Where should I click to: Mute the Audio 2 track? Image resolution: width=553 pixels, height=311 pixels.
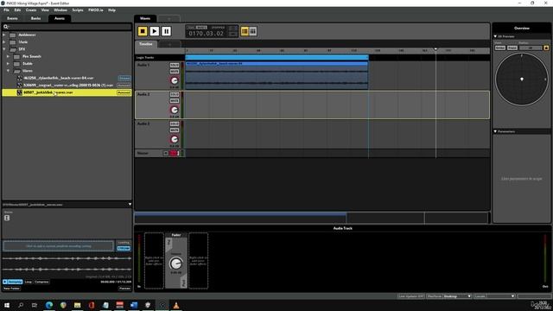(175, 101)
